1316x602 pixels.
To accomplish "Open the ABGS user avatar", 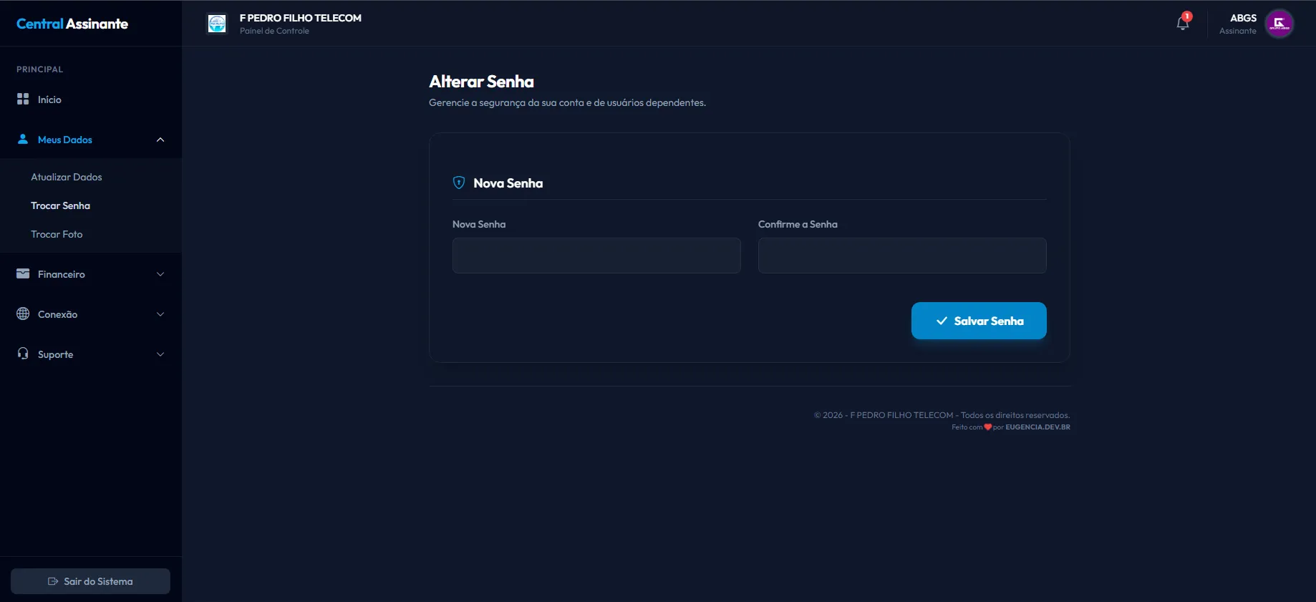I will tap(1279, 24).
